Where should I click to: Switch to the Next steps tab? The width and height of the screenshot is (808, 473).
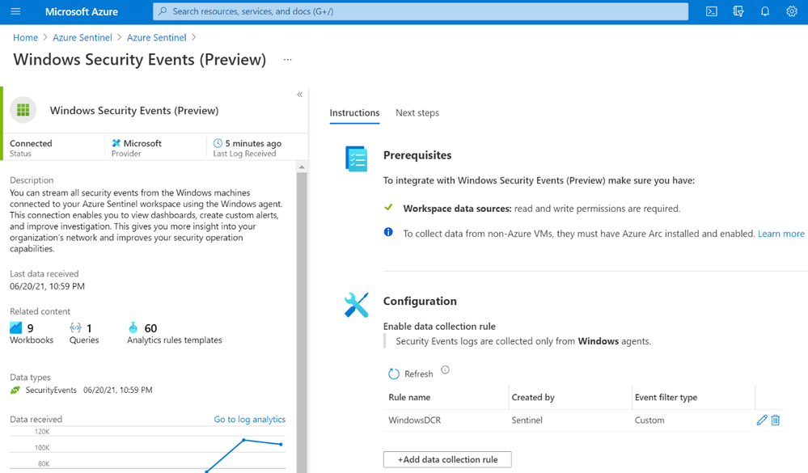[417, 113]
